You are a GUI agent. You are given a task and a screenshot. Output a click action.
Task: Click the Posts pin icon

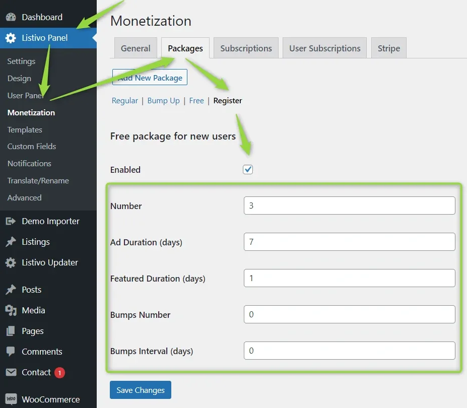pyautogui.click(x=11, y=290)
